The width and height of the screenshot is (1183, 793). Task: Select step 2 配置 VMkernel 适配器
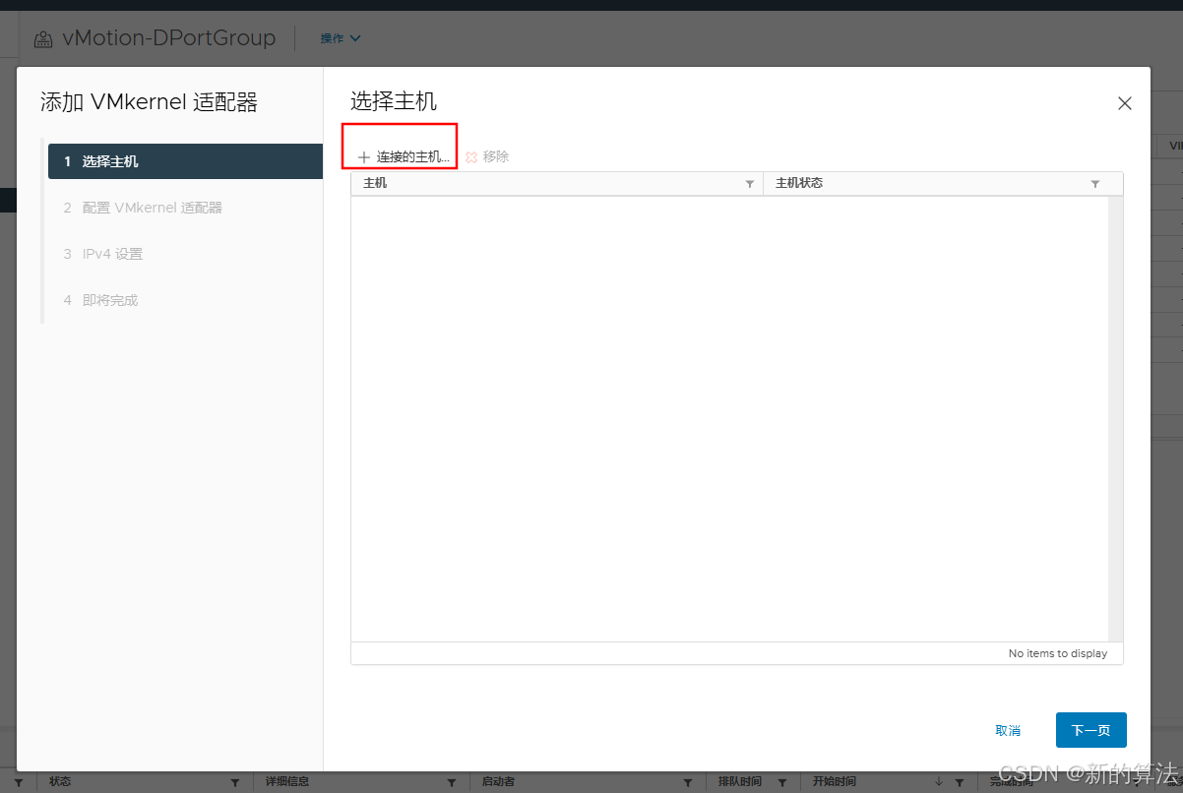[x=185, y=208]
